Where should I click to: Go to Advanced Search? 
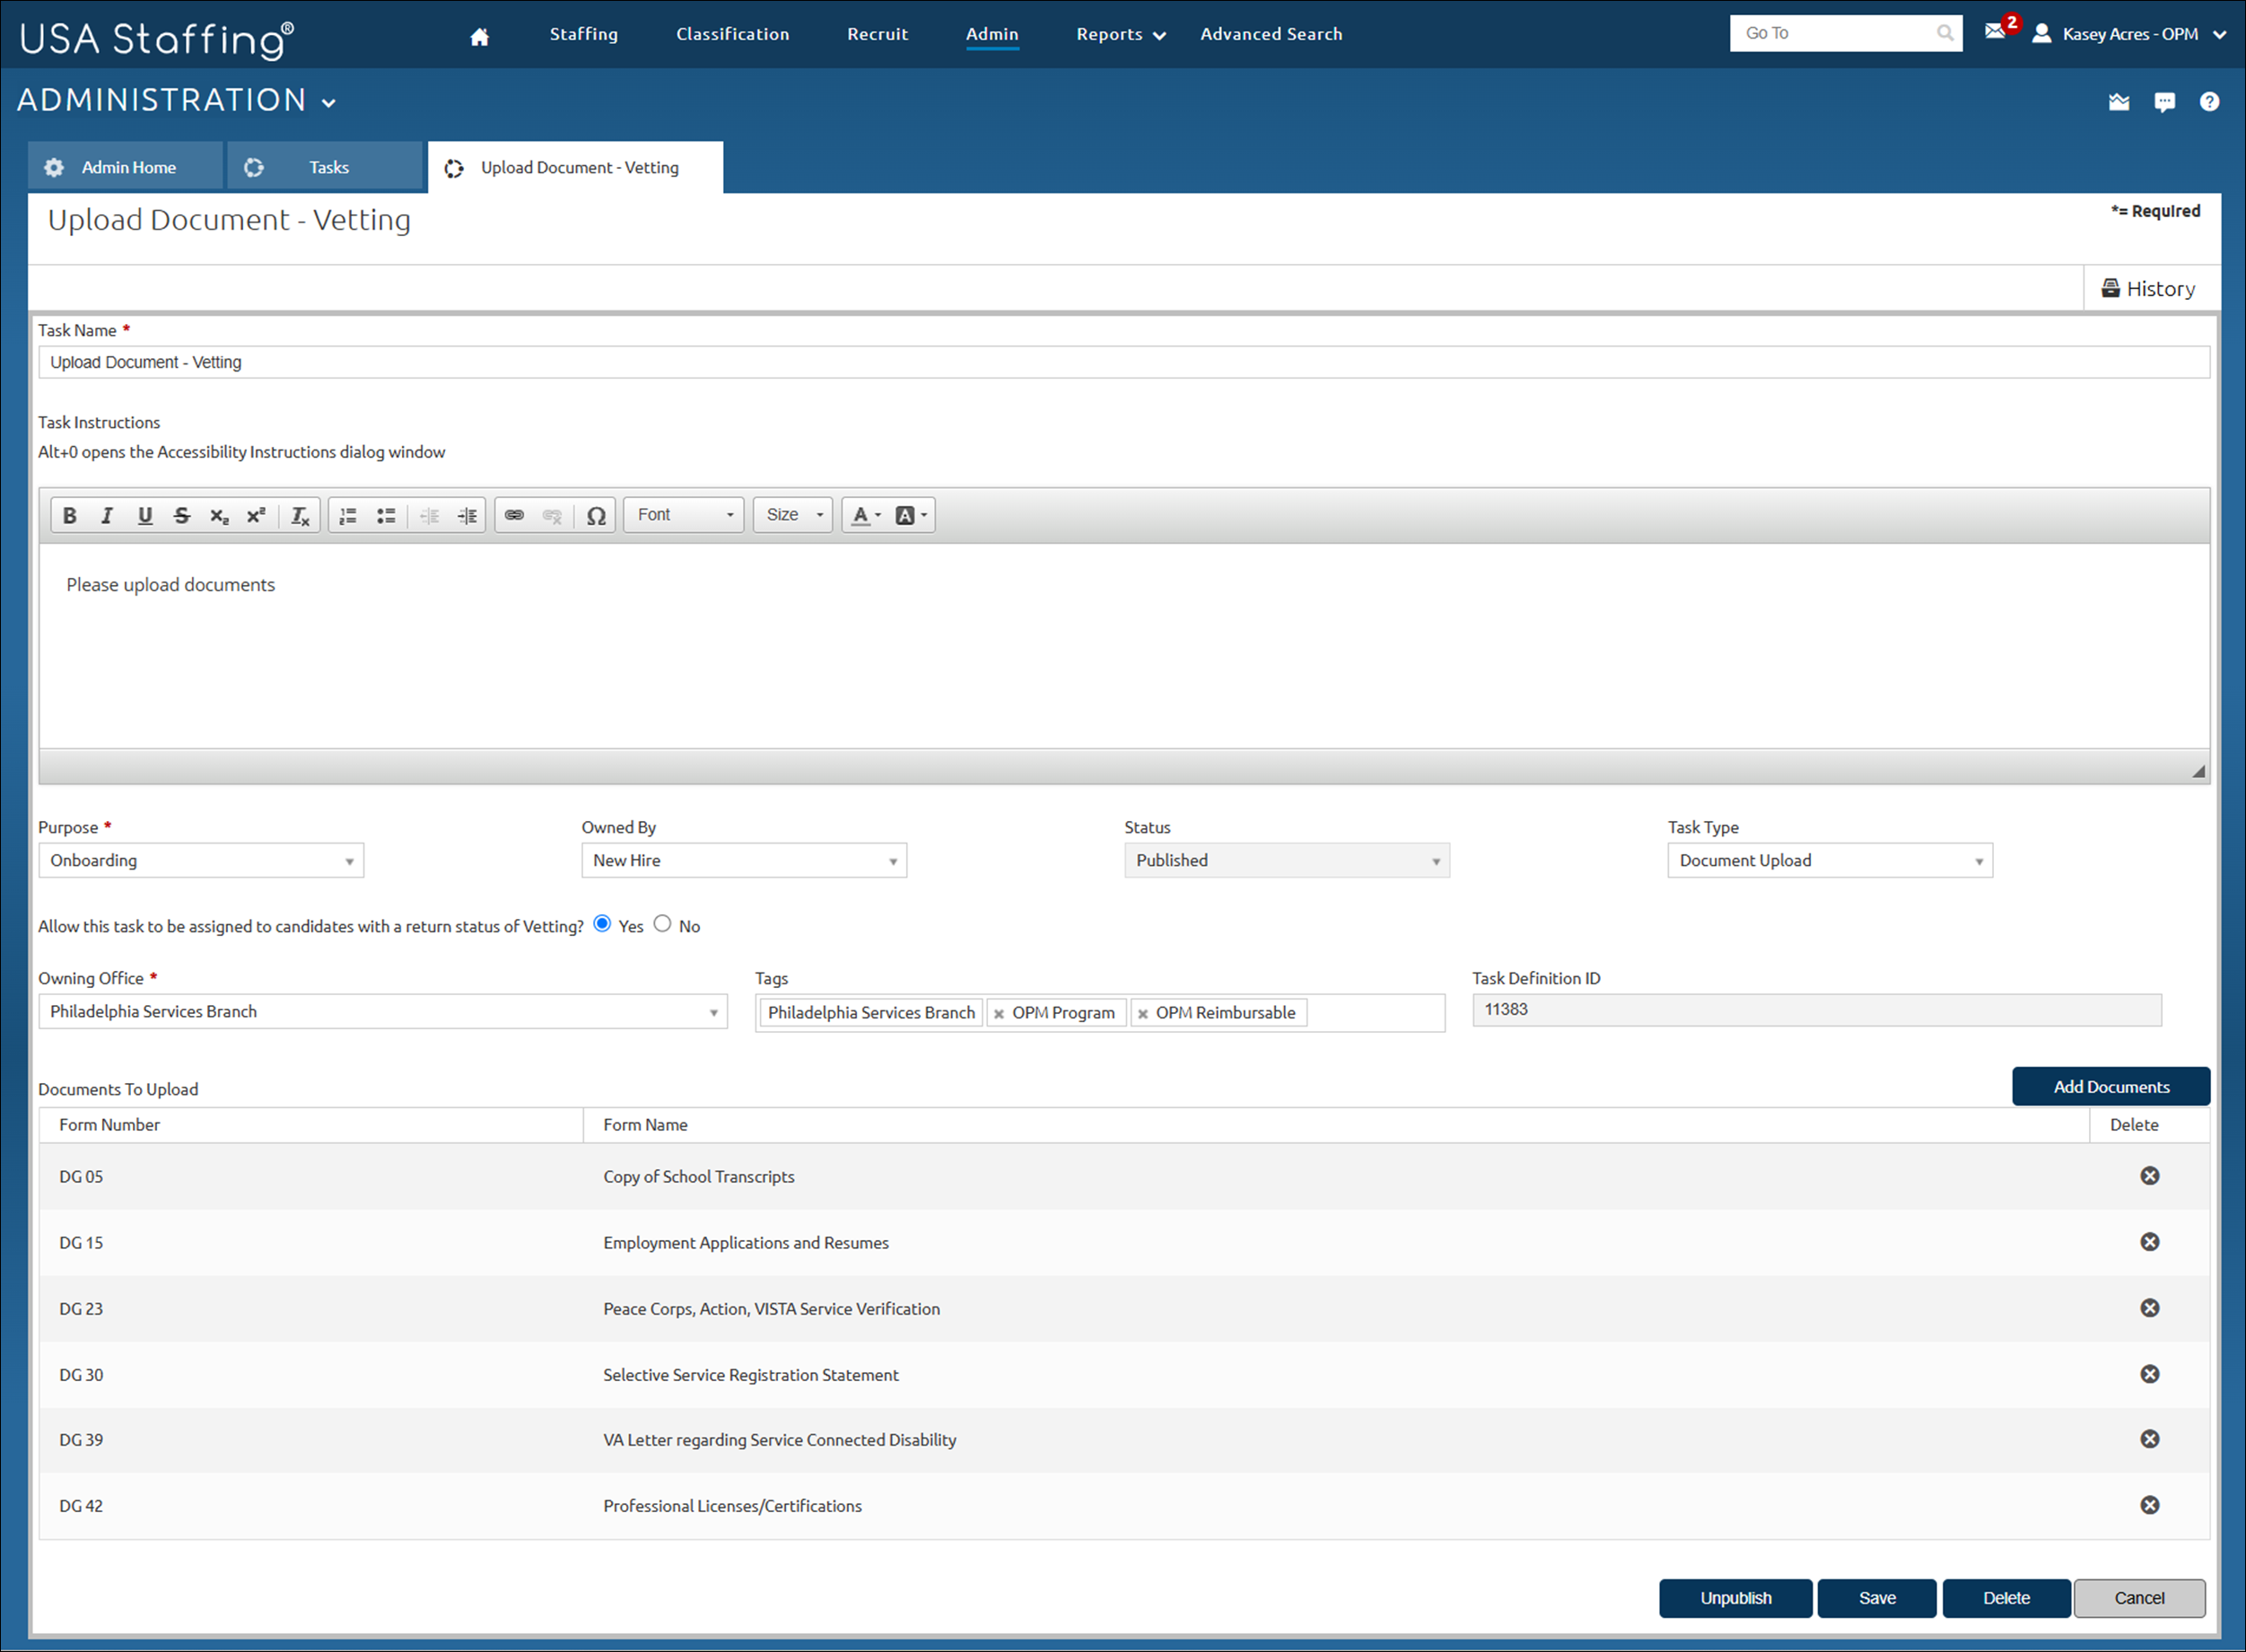(1271, 34)
